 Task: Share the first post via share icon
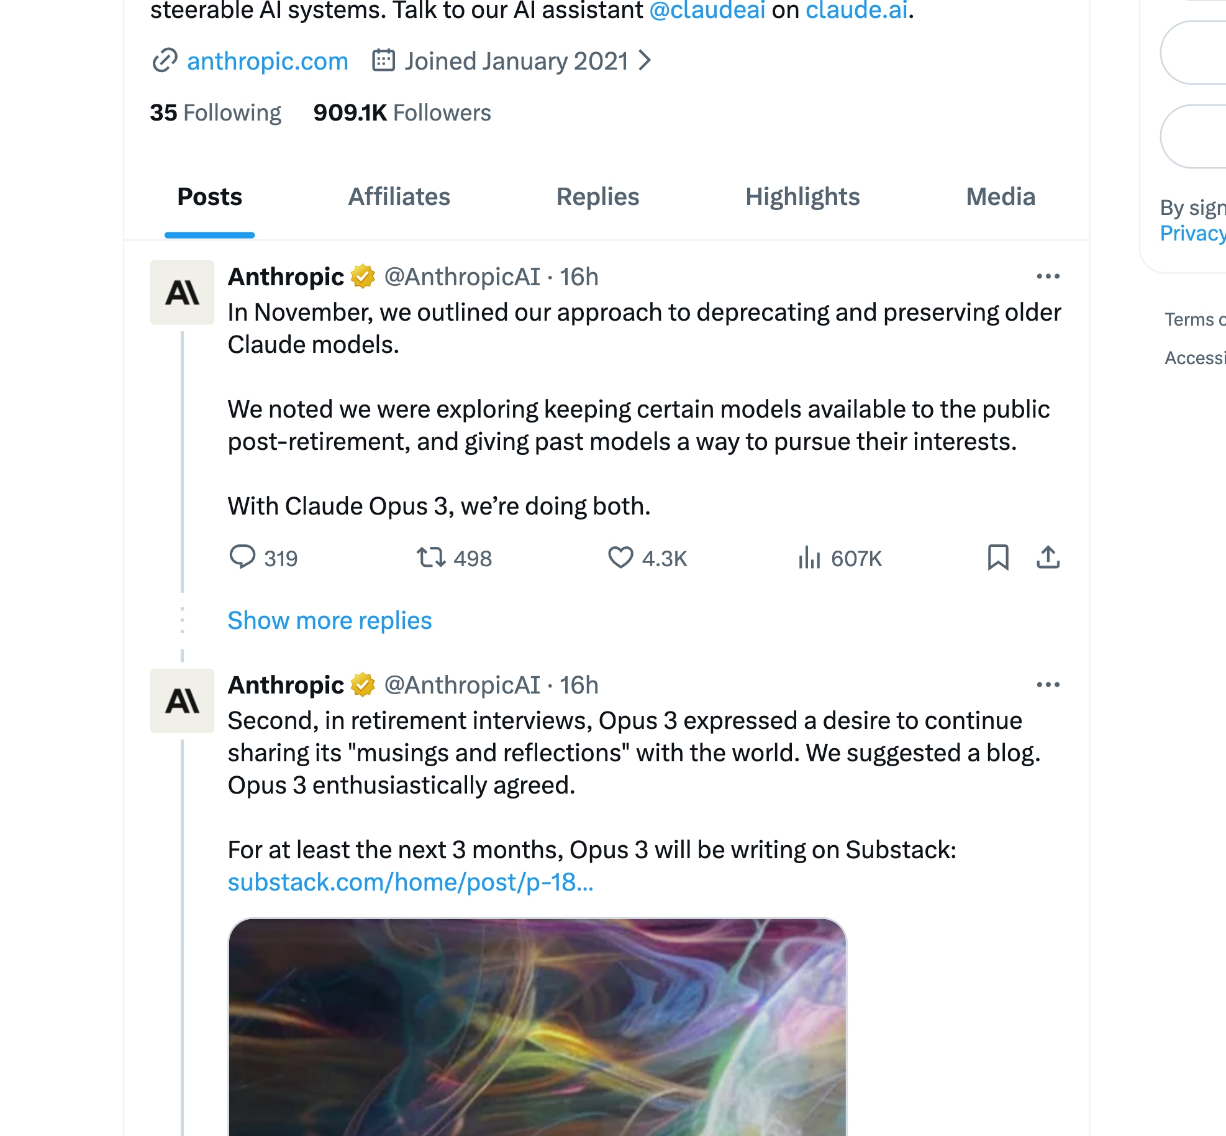click(1048, 557)
